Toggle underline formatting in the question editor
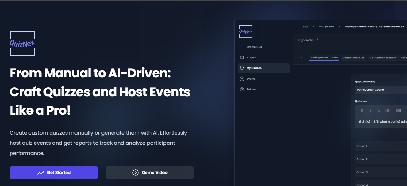The width and height of the screenshot is (407, 186). coord(379,111)
